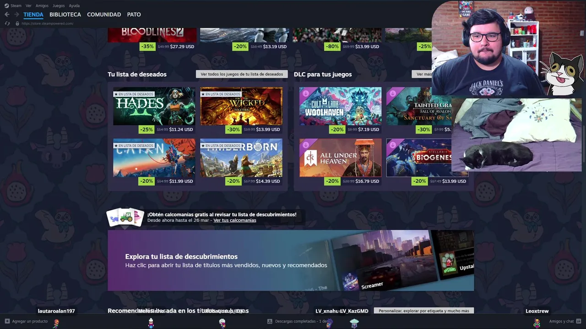Image resolution: width=586 pixels, height=329 pixels.
Task: Open Tainted Grail Sanctuary DLC thumbnail
Action: (419, 106)
